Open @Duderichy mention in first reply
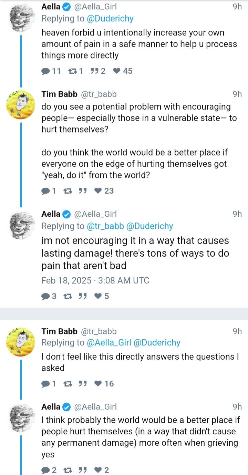Screen dimensions: 248x475 [x=110, y=19]
